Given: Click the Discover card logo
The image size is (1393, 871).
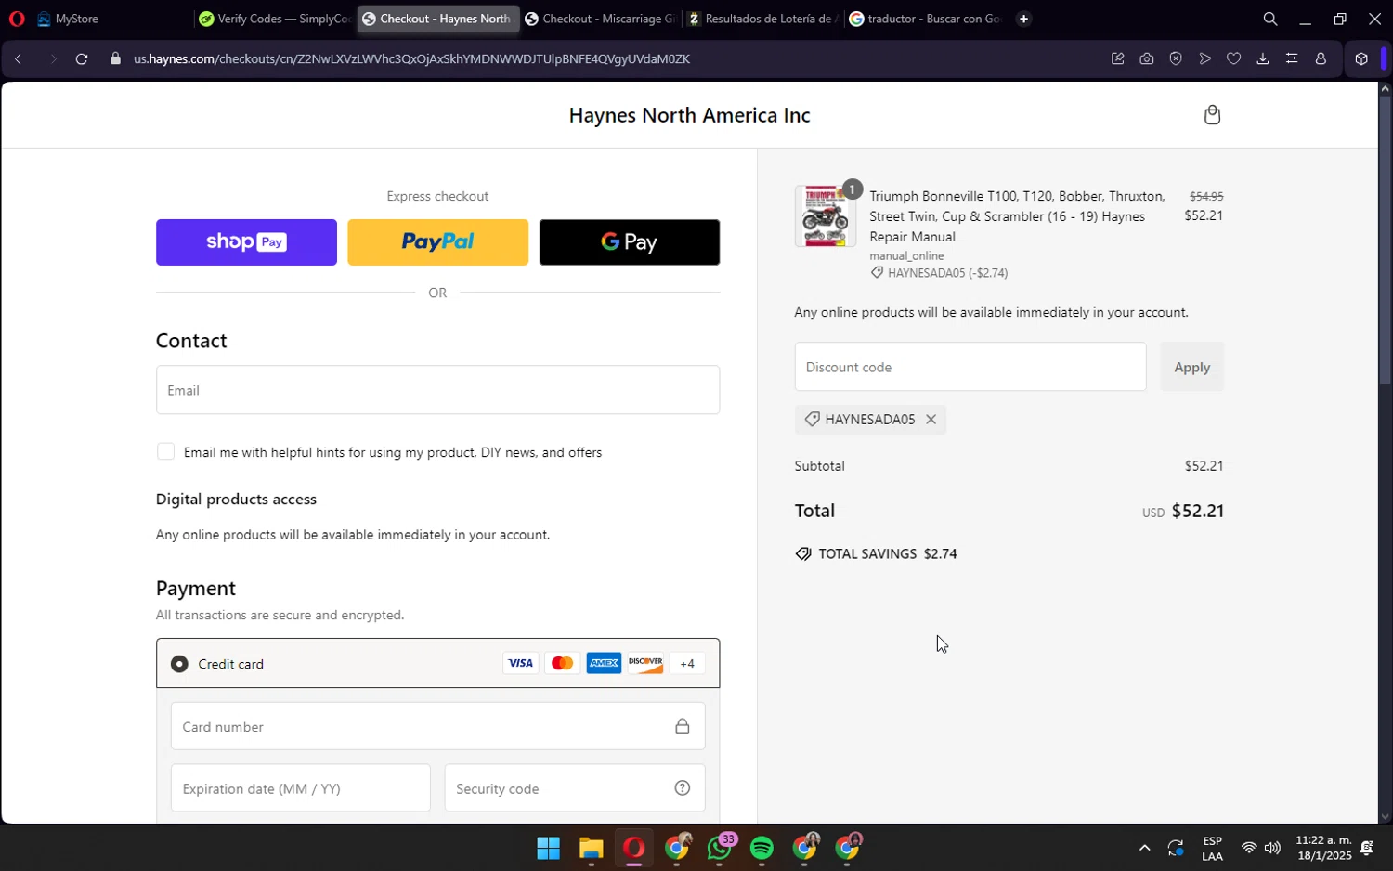Looking at the screenshot, I should (645, 663).
